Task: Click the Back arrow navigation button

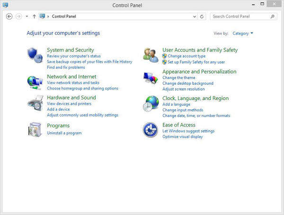Action: pyautogui.click(x=9, y=17)
